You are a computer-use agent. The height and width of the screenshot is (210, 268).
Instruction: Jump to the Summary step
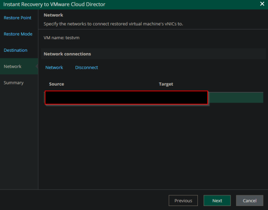click(14, 83)
